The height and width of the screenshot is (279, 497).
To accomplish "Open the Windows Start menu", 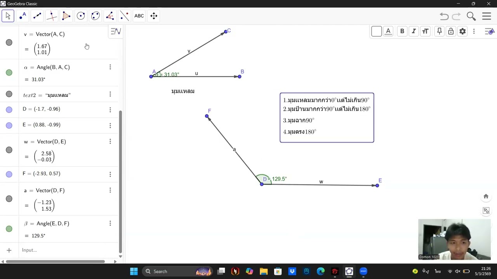I will point(134,271).
